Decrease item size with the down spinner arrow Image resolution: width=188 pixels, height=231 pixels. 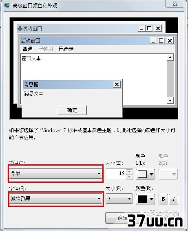click(x=129, y=176)
